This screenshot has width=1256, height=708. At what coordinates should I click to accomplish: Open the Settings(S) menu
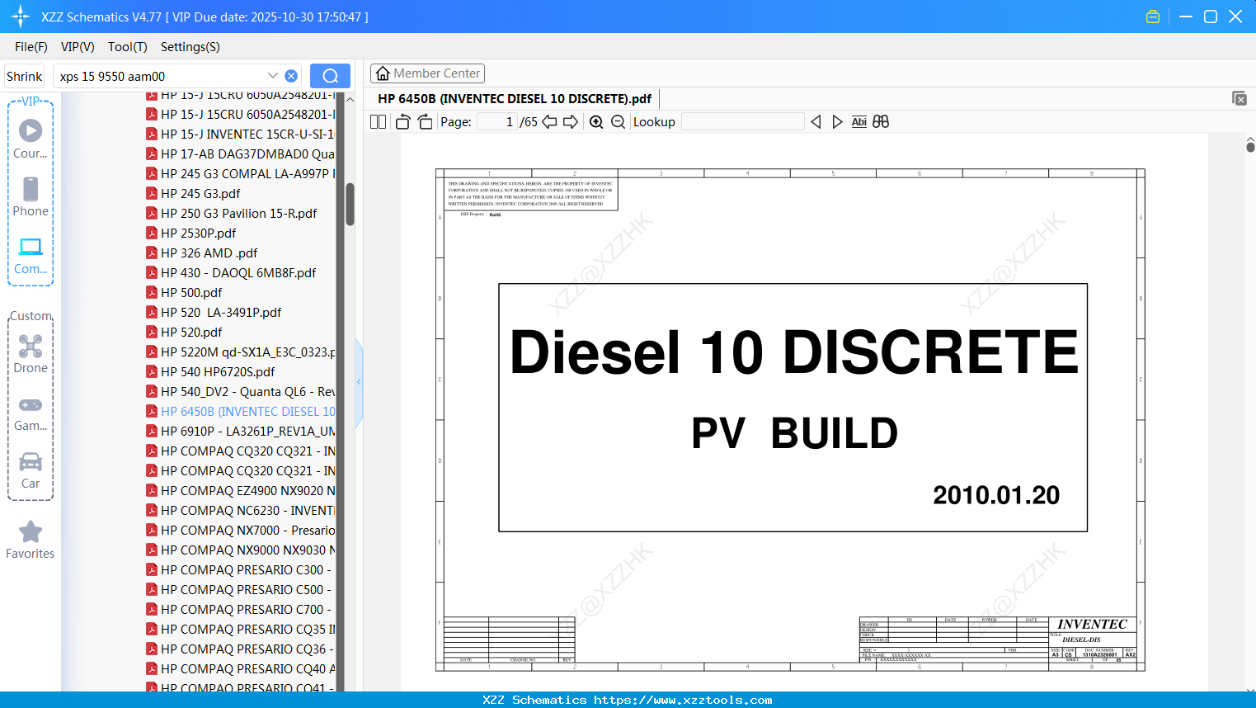(191, 47)
